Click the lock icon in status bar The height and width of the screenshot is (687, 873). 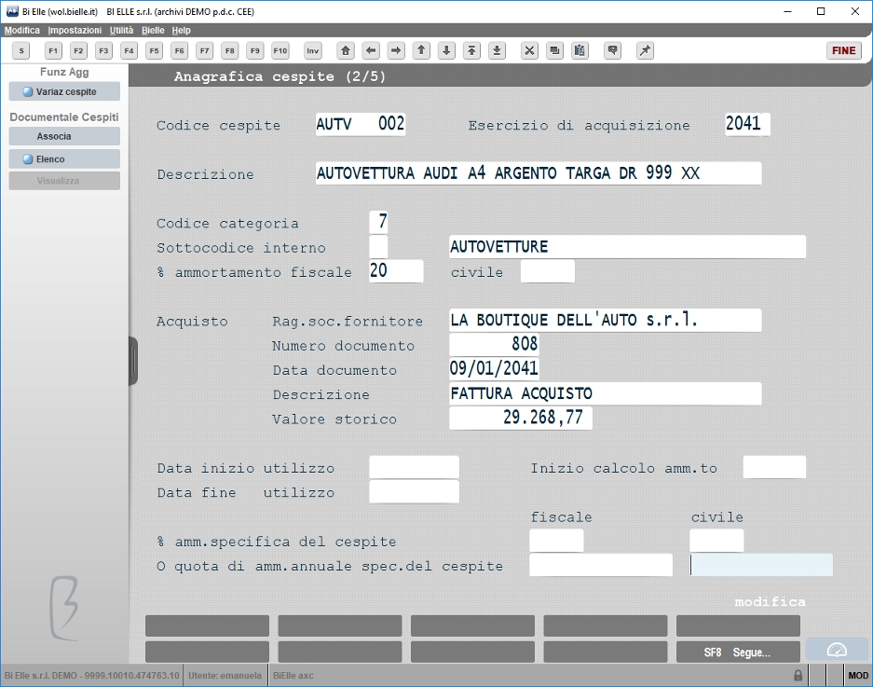[x=798, y=675]
